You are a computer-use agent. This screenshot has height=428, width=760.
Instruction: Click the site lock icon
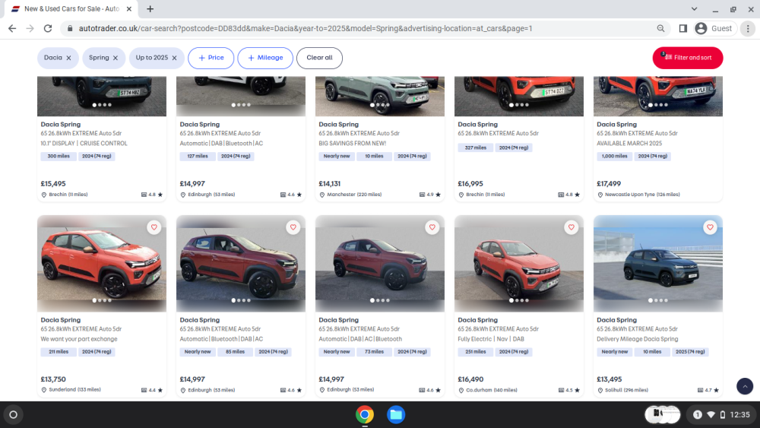(70, 29)
